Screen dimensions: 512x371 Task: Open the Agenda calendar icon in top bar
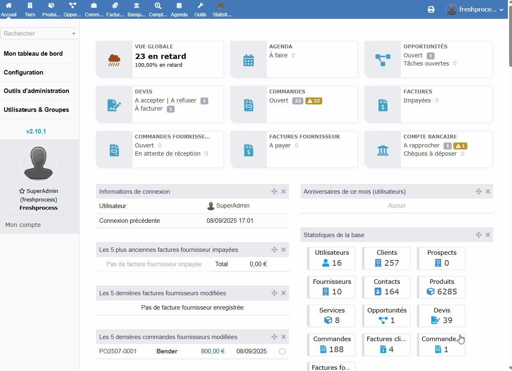pos(179,6)
